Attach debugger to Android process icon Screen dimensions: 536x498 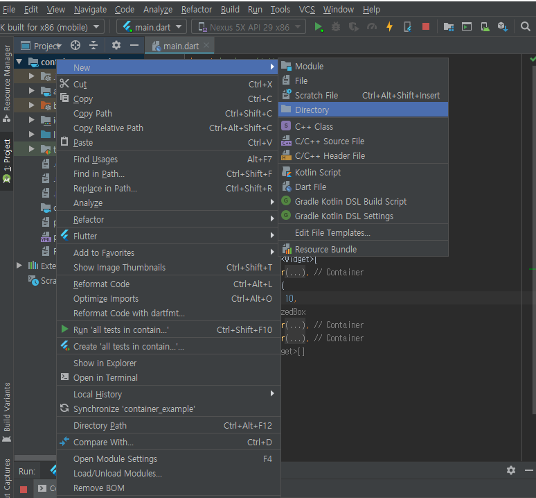coord(407,26)
